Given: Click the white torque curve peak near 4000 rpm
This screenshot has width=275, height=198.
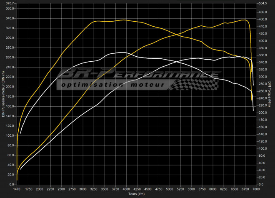Looking at the screenshot, I should pos(122,53).
